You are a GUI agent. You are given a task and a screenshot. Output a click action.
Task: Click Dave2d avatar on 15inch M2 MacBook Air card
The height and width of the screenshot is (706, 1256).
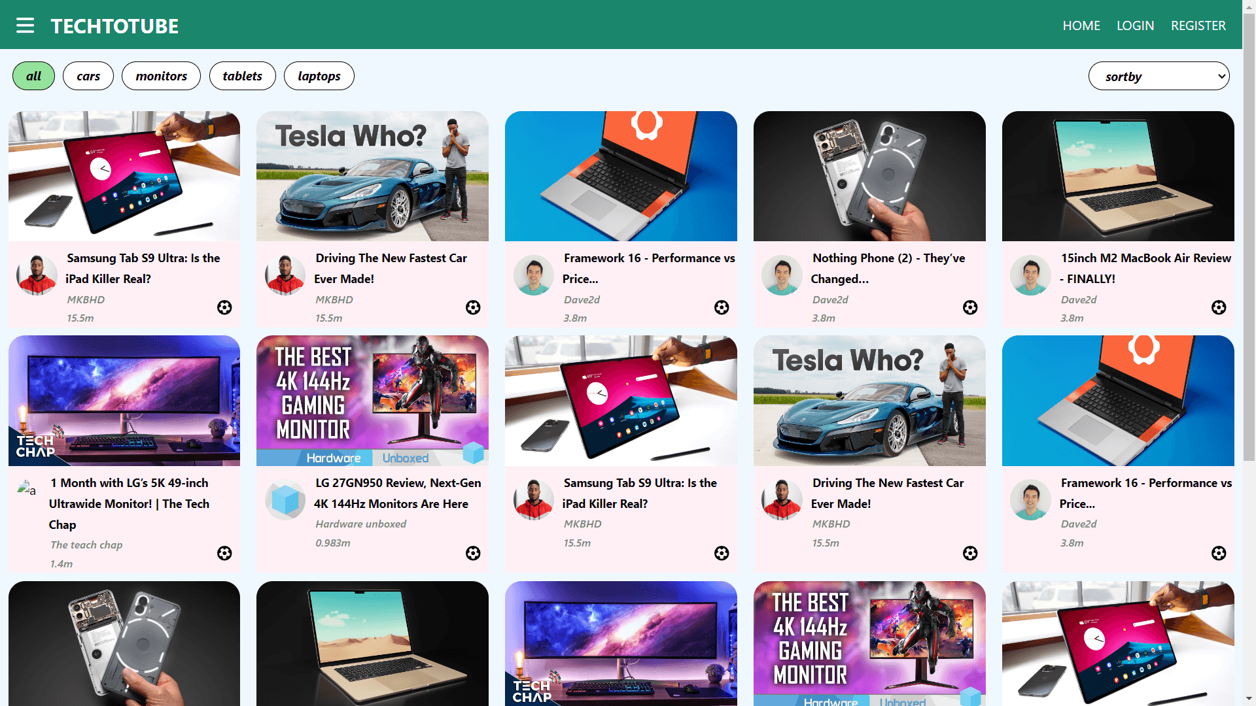coord(1031,275)
